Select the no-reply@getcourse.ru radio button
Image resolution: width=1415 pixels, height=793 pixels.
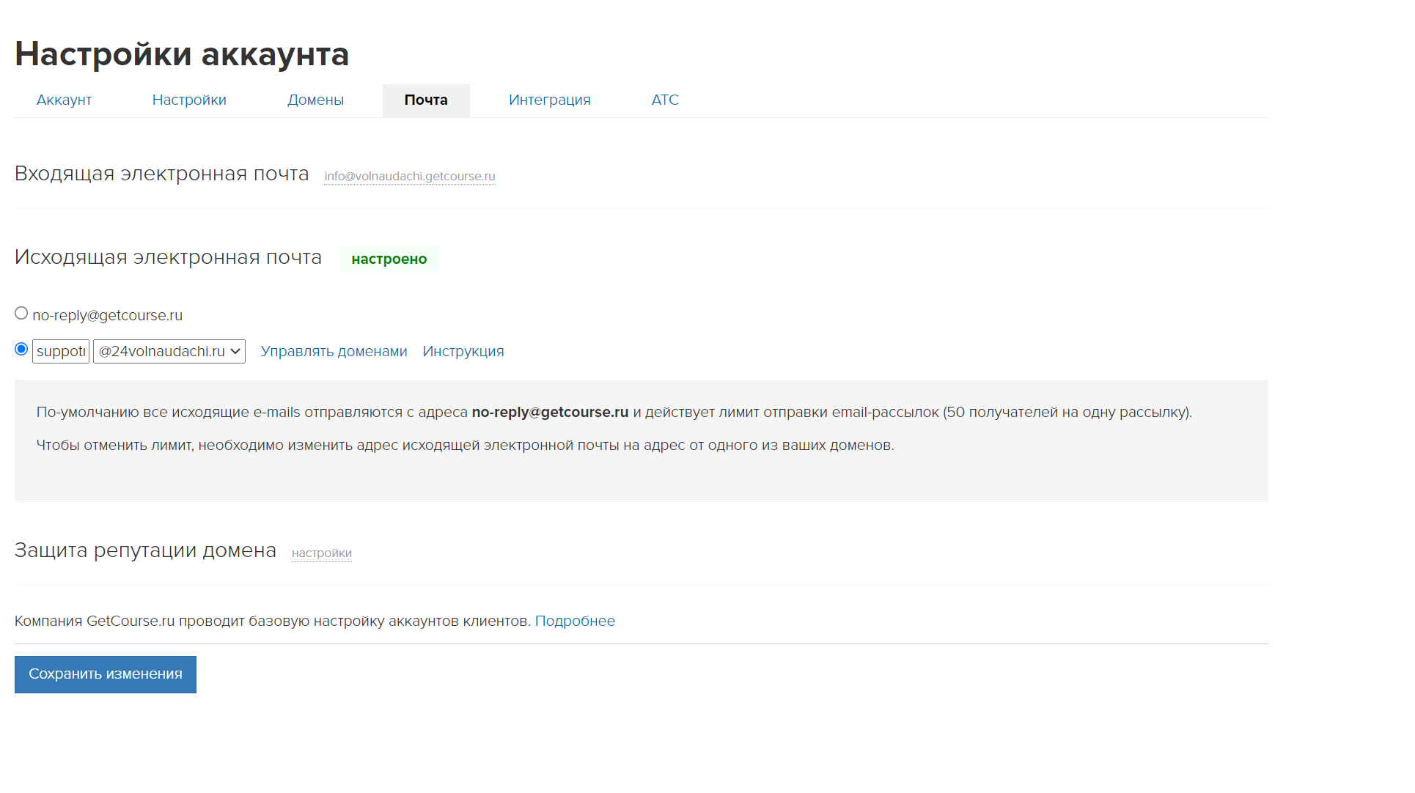[21, 314]
